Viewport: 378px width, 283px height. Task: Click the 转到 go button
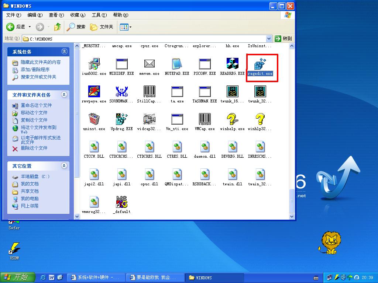pos(283,39)
